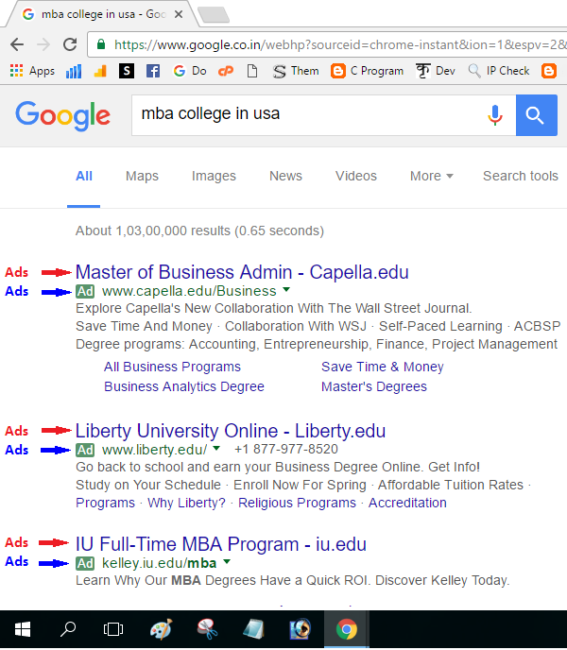Screen dimensions: 567x650
Task: Open the Paint app in taskbar
Action: tap(161, 629)
